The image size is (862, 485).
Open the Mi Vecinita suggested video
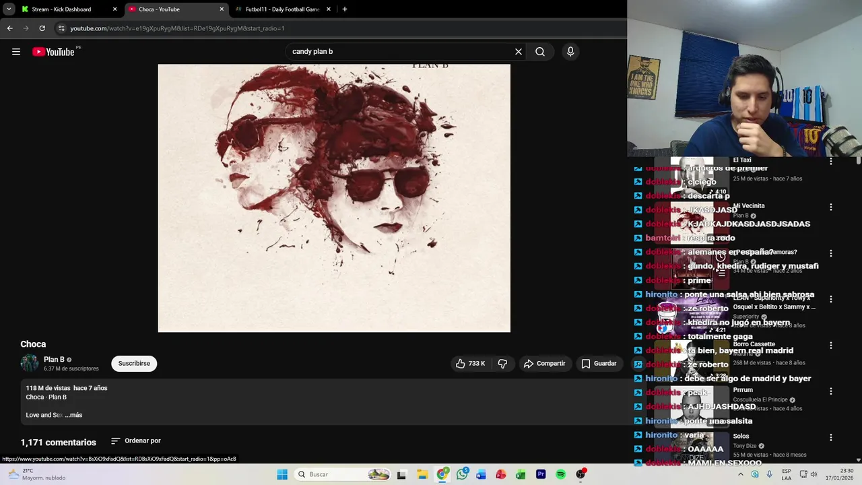748,206
